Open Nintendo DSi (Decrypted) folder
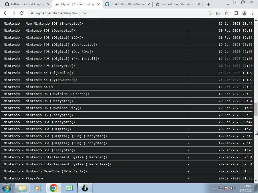This screenshot has height=193, width=258. tap(40, 122)
